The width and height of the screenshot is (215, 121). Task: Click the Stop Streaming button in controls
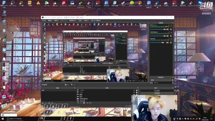pyautogui.click(x=157, y=91)
